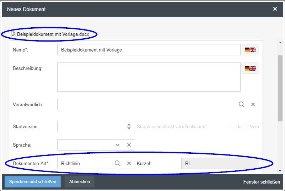This screenshot has width=285, height=191.
Task: Click Speichern und schließen button
Action: [x=33, y=182]
